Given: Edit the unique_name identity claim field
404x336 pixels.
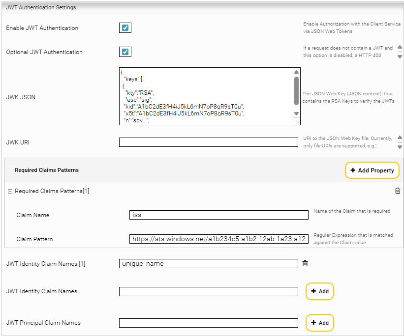Looking at the screenshot, I should tap(209, 263).
